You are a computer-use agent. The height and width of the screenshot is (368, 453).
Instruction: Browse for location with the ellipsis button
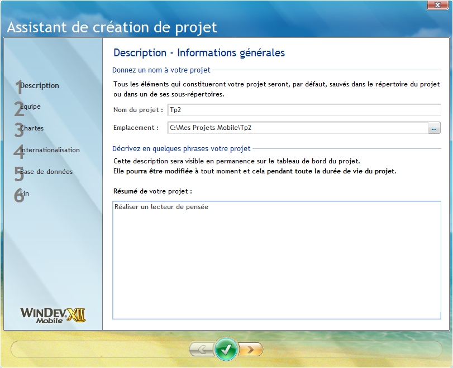(x=434, y=128)
